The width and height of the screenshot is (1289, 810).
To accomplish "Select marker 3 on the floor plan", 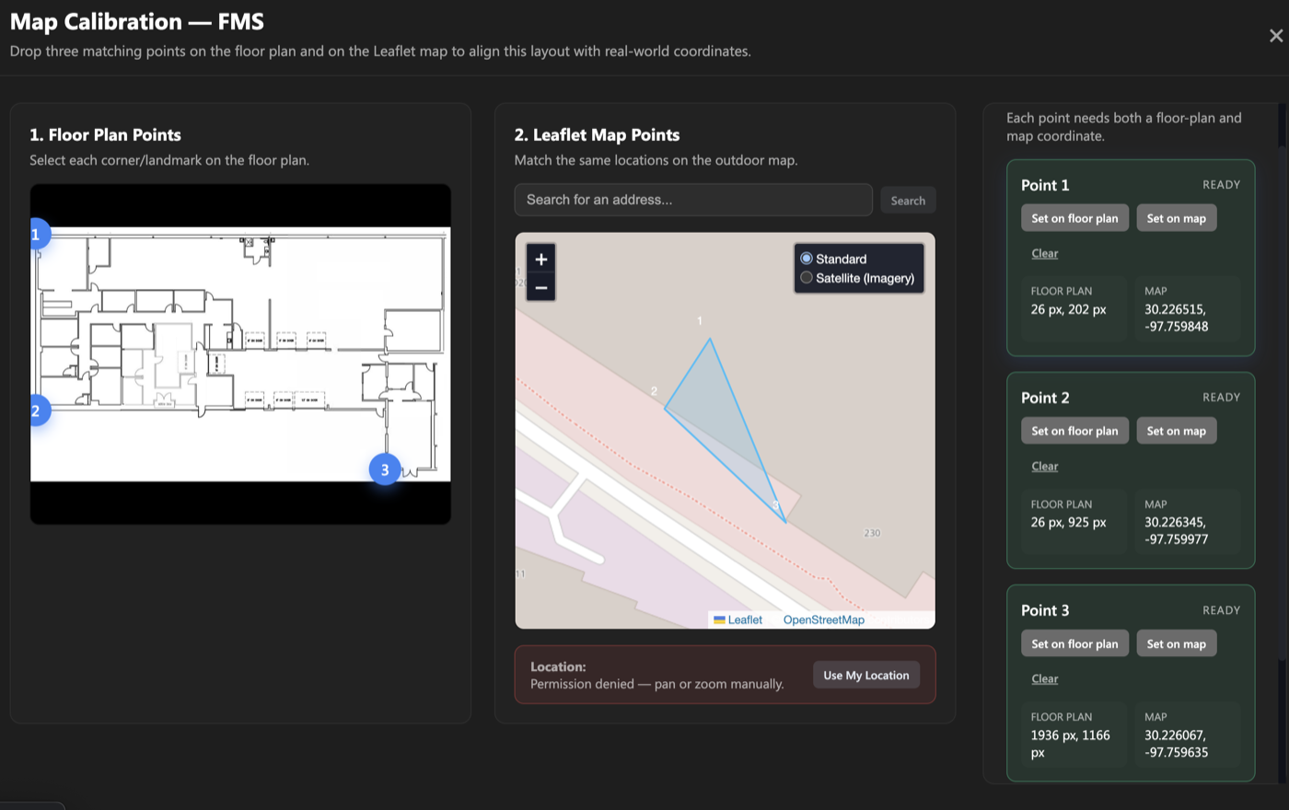I will (385, 469).
